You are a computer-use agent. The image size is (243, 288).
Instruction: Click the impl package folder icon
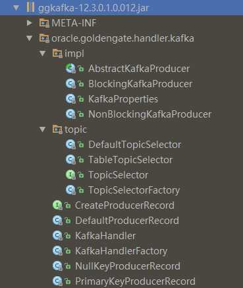[57, 54]
